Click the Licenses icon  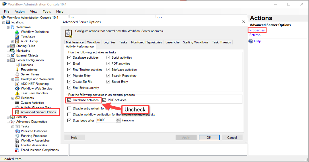pos(17,65)
